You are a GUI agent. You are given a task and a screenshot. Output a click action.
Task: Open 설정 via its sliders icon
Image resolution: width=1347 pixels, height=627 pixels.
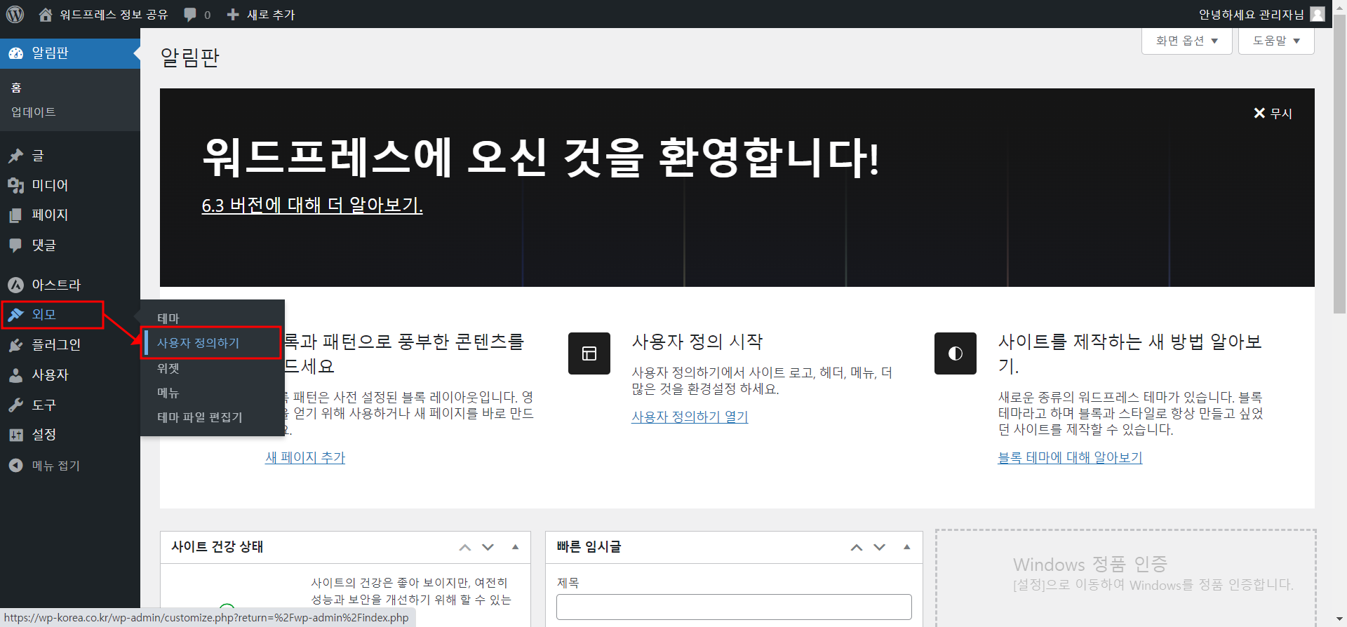point(15,435)
